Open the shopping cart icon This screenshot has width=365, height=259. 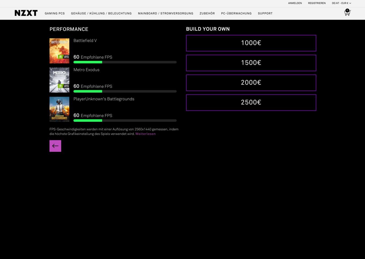click(347, 12)
